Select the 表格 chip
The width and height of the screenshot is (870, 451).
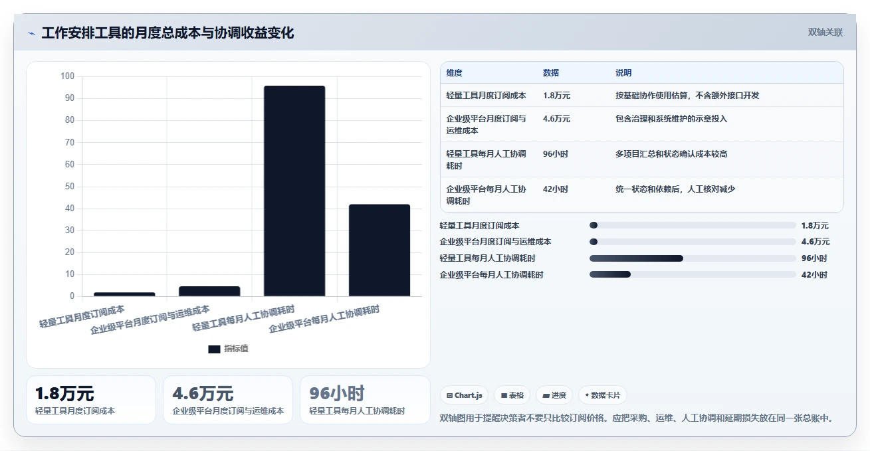[512, 395]
